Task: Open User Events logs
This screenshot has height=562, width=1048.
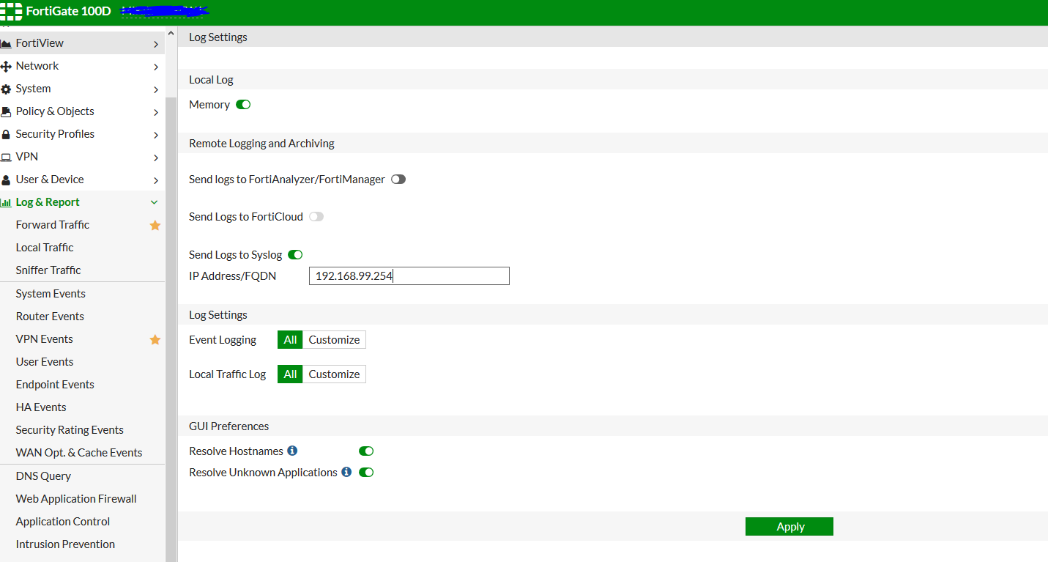Action: point(45,362)
